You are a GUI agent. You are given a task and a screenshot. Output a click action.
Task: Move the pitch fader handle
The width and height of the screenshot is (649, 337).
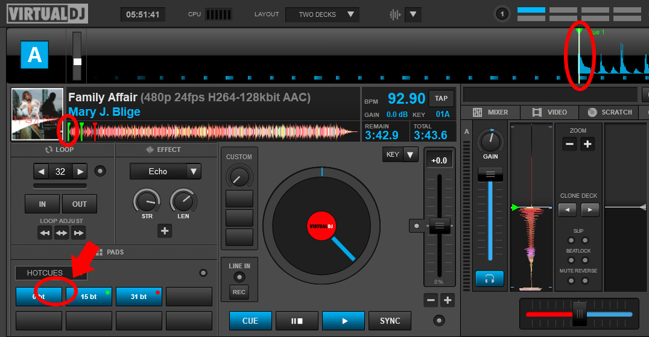[440, 225]
